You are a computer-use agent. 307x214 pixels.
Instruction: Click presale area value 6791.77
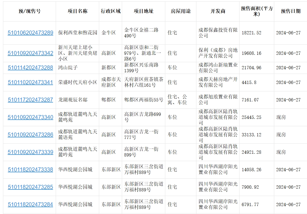pyautogui.click(x=250, y=205)
